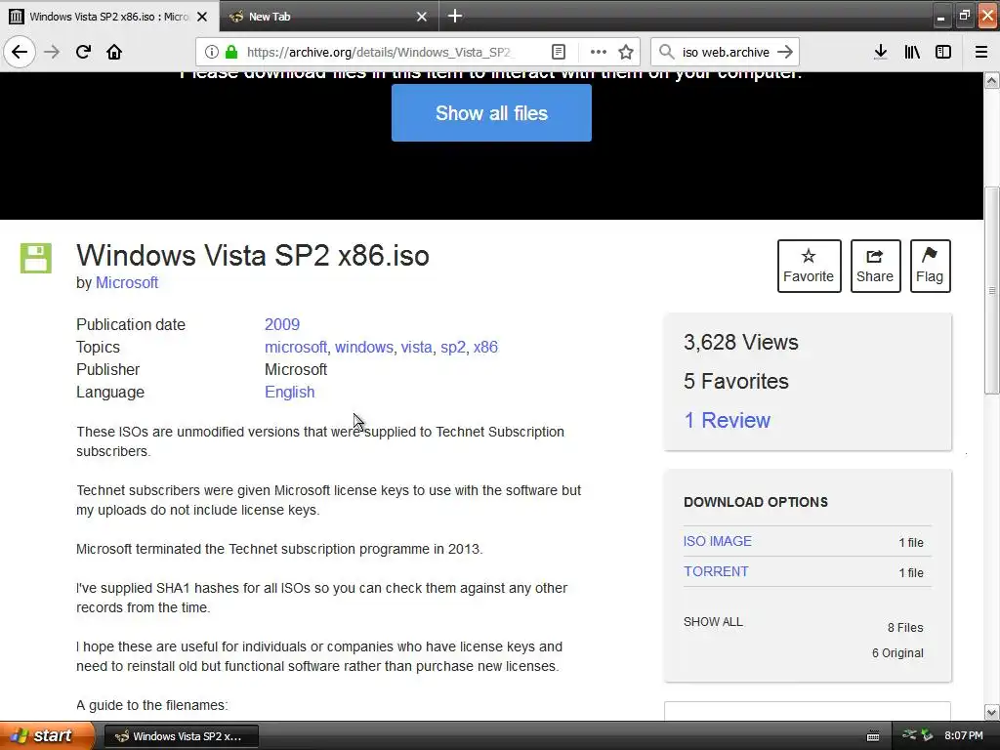This screenshot has width=1000, height=750.
Task: Open the browser hamburger menu
Action: [x=980, y=52]
